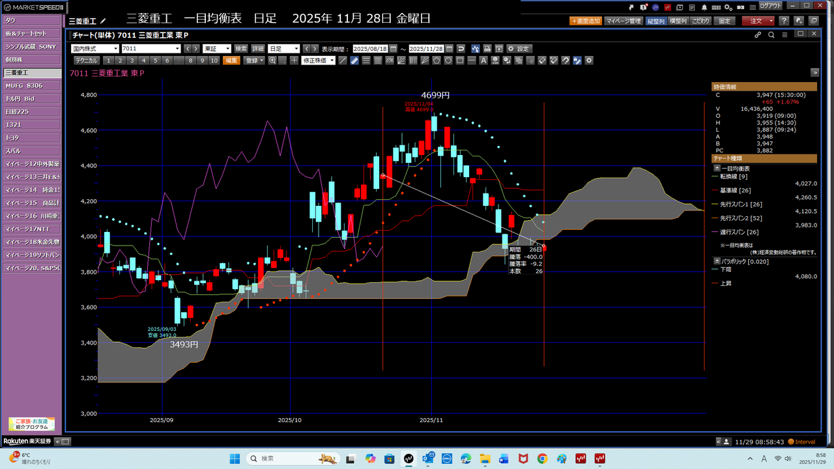This screenshot has width=834, height=469.
Task: Click the print chart icon
Action: 487,49
